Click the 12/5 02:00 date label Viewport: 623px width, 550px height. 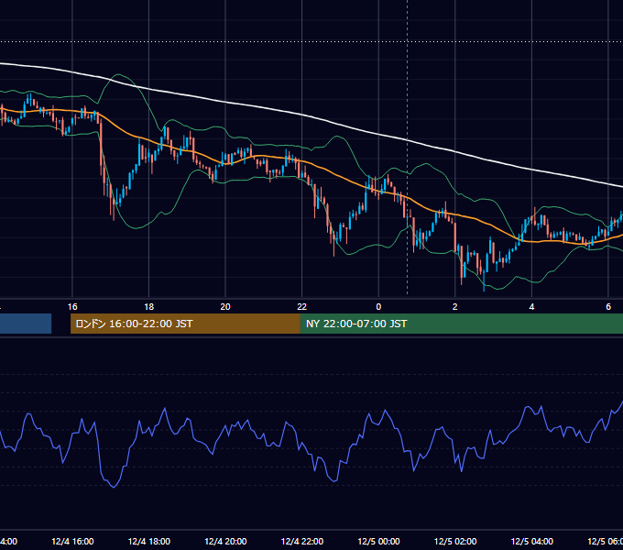click(455, 541)
